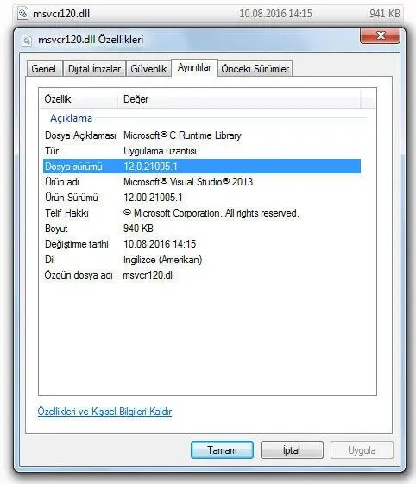Select the highlighted Dosya sürümü row
Screen dimensions: 416x484
(x=202, y=167)
